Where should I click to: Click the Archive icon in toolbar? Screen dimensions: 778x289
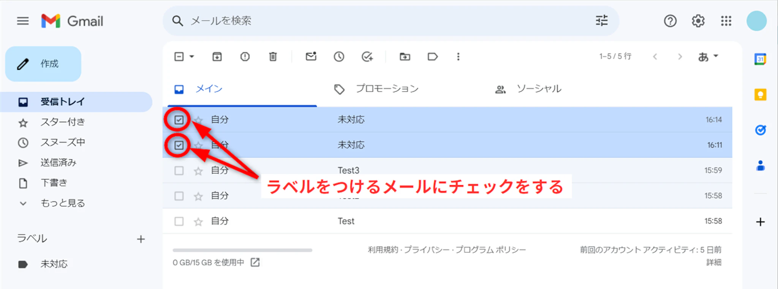tap(217, 57)
